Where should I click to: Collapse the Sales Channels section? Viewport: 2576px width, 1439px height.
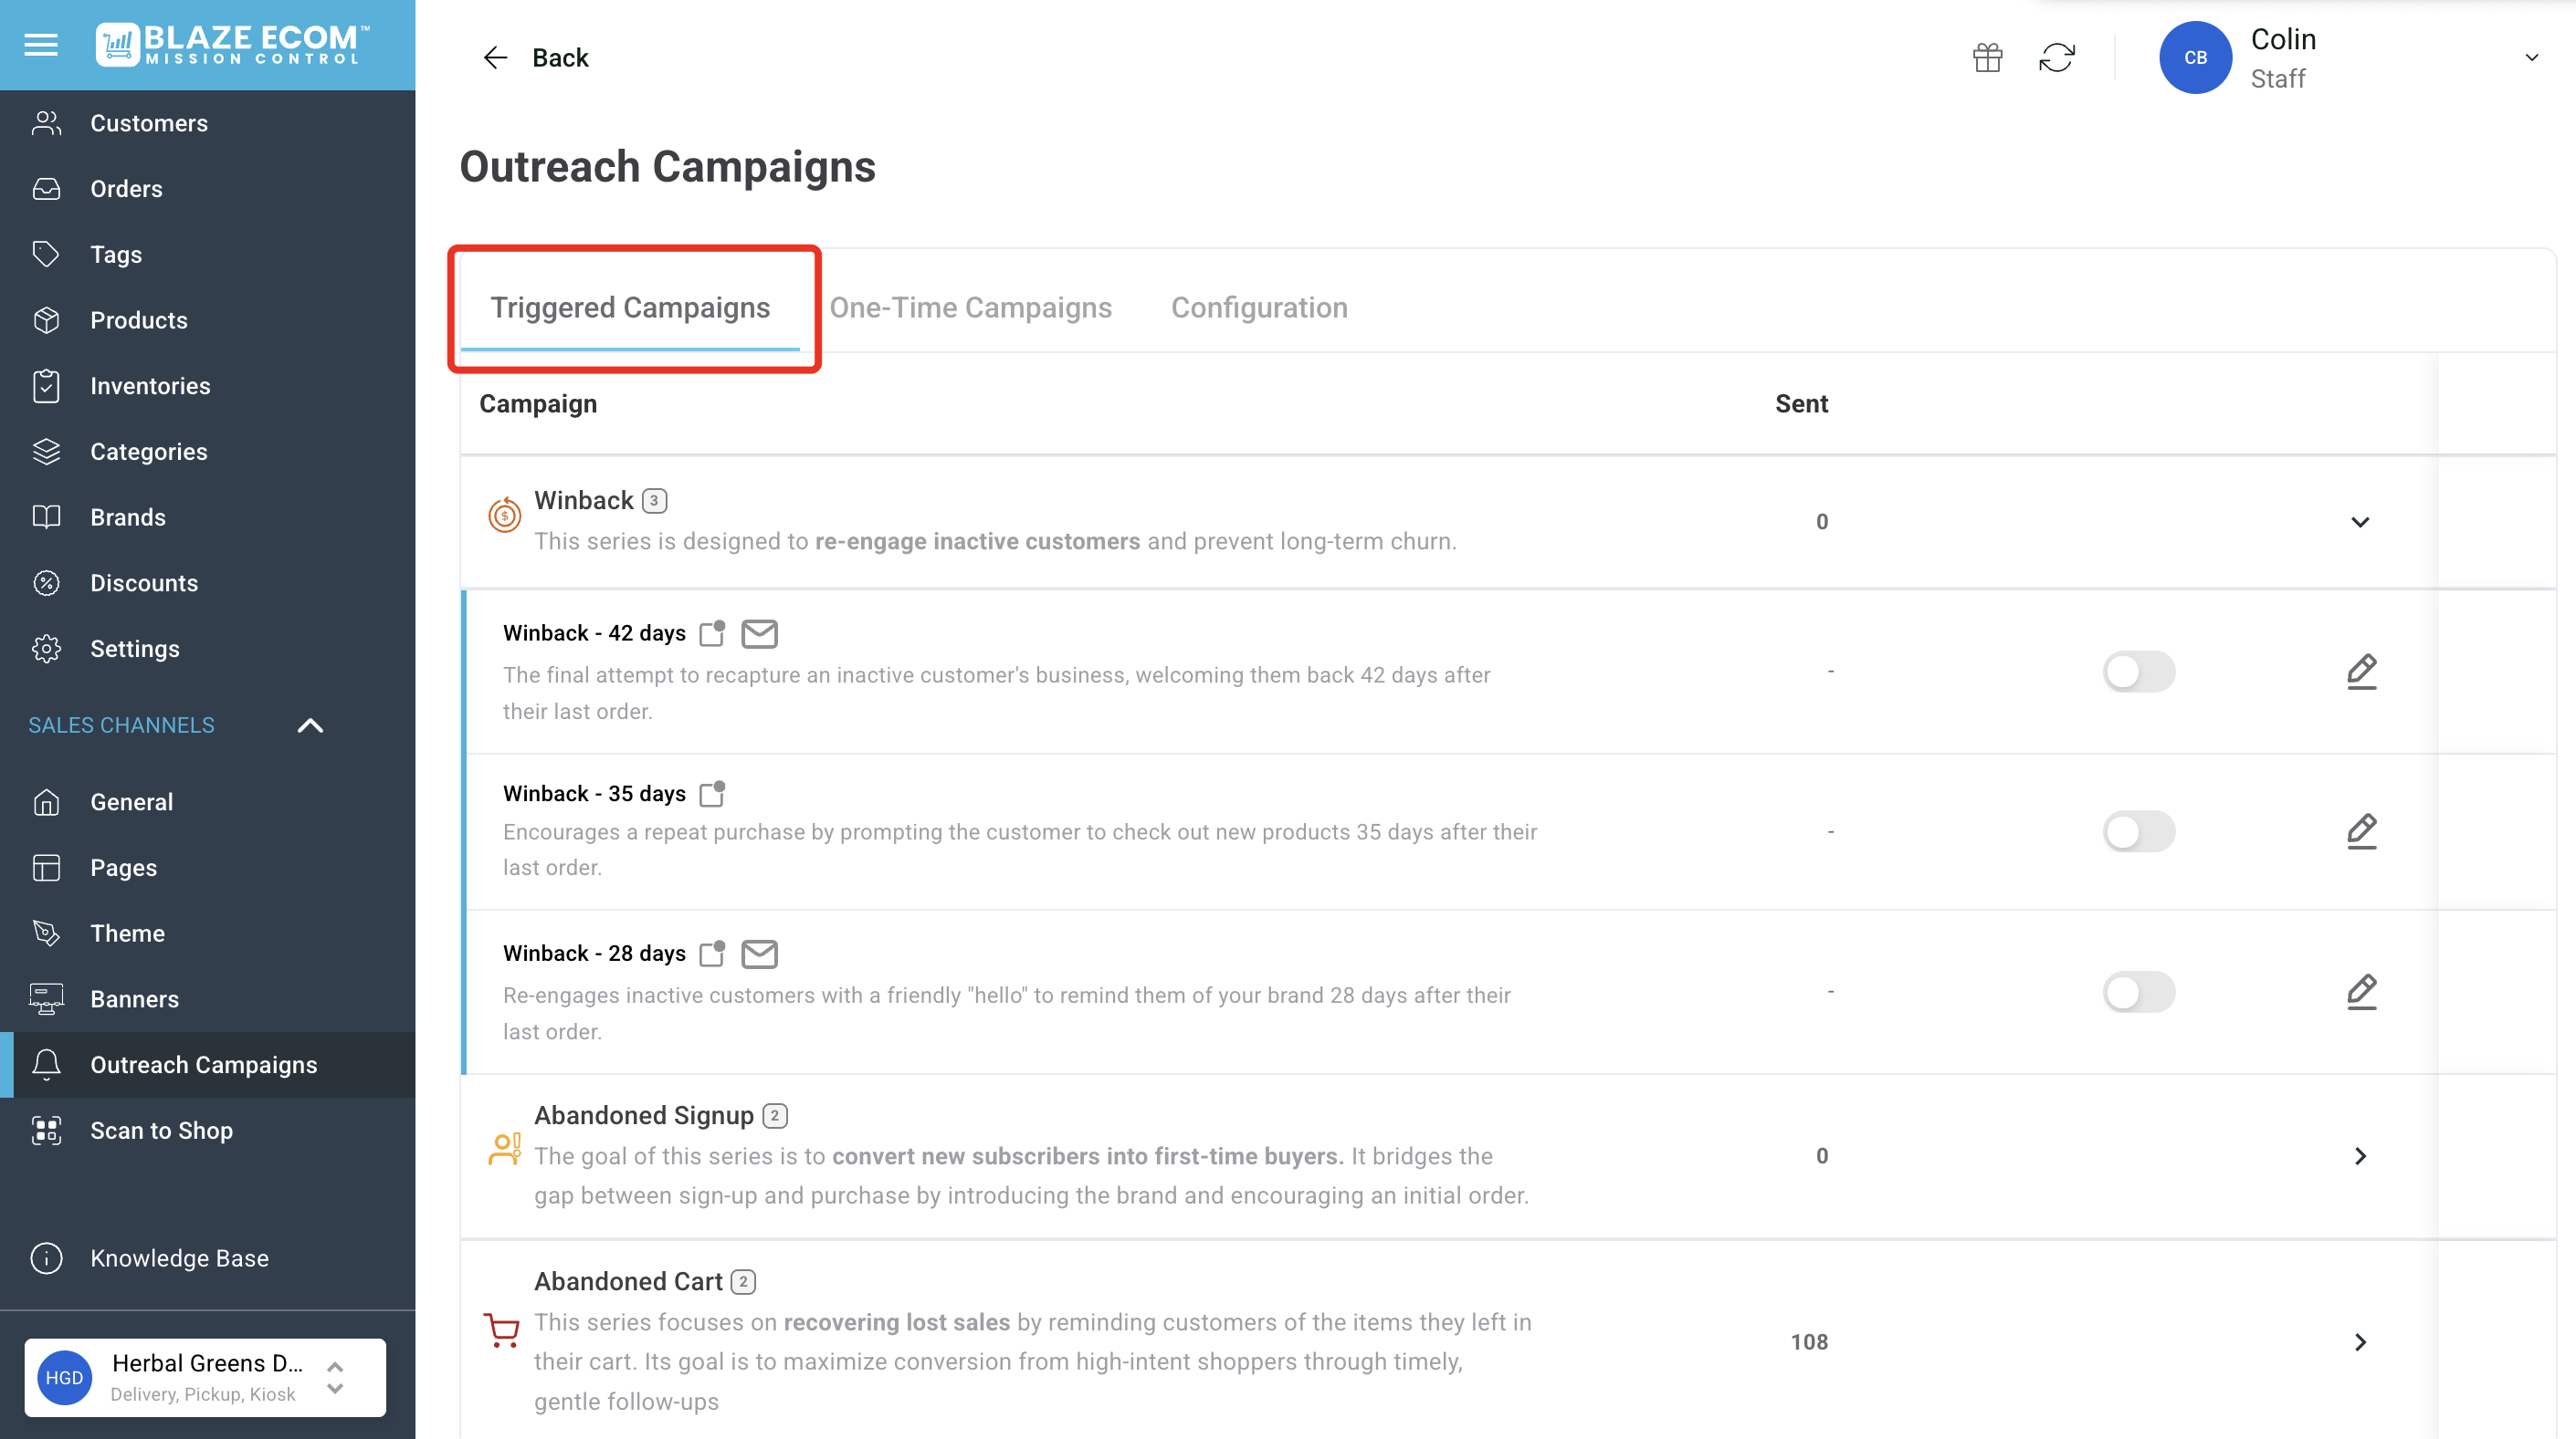tap(310, 725)
